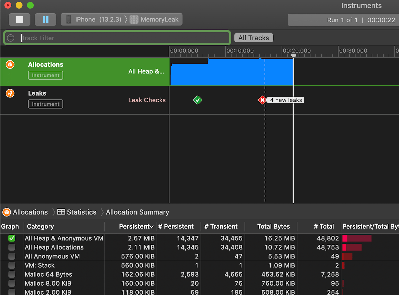Open the Allocations breadcrumb menu
The height and width of the screenshot is (295, 399).
pyautogui.click(x=30, y=212)
